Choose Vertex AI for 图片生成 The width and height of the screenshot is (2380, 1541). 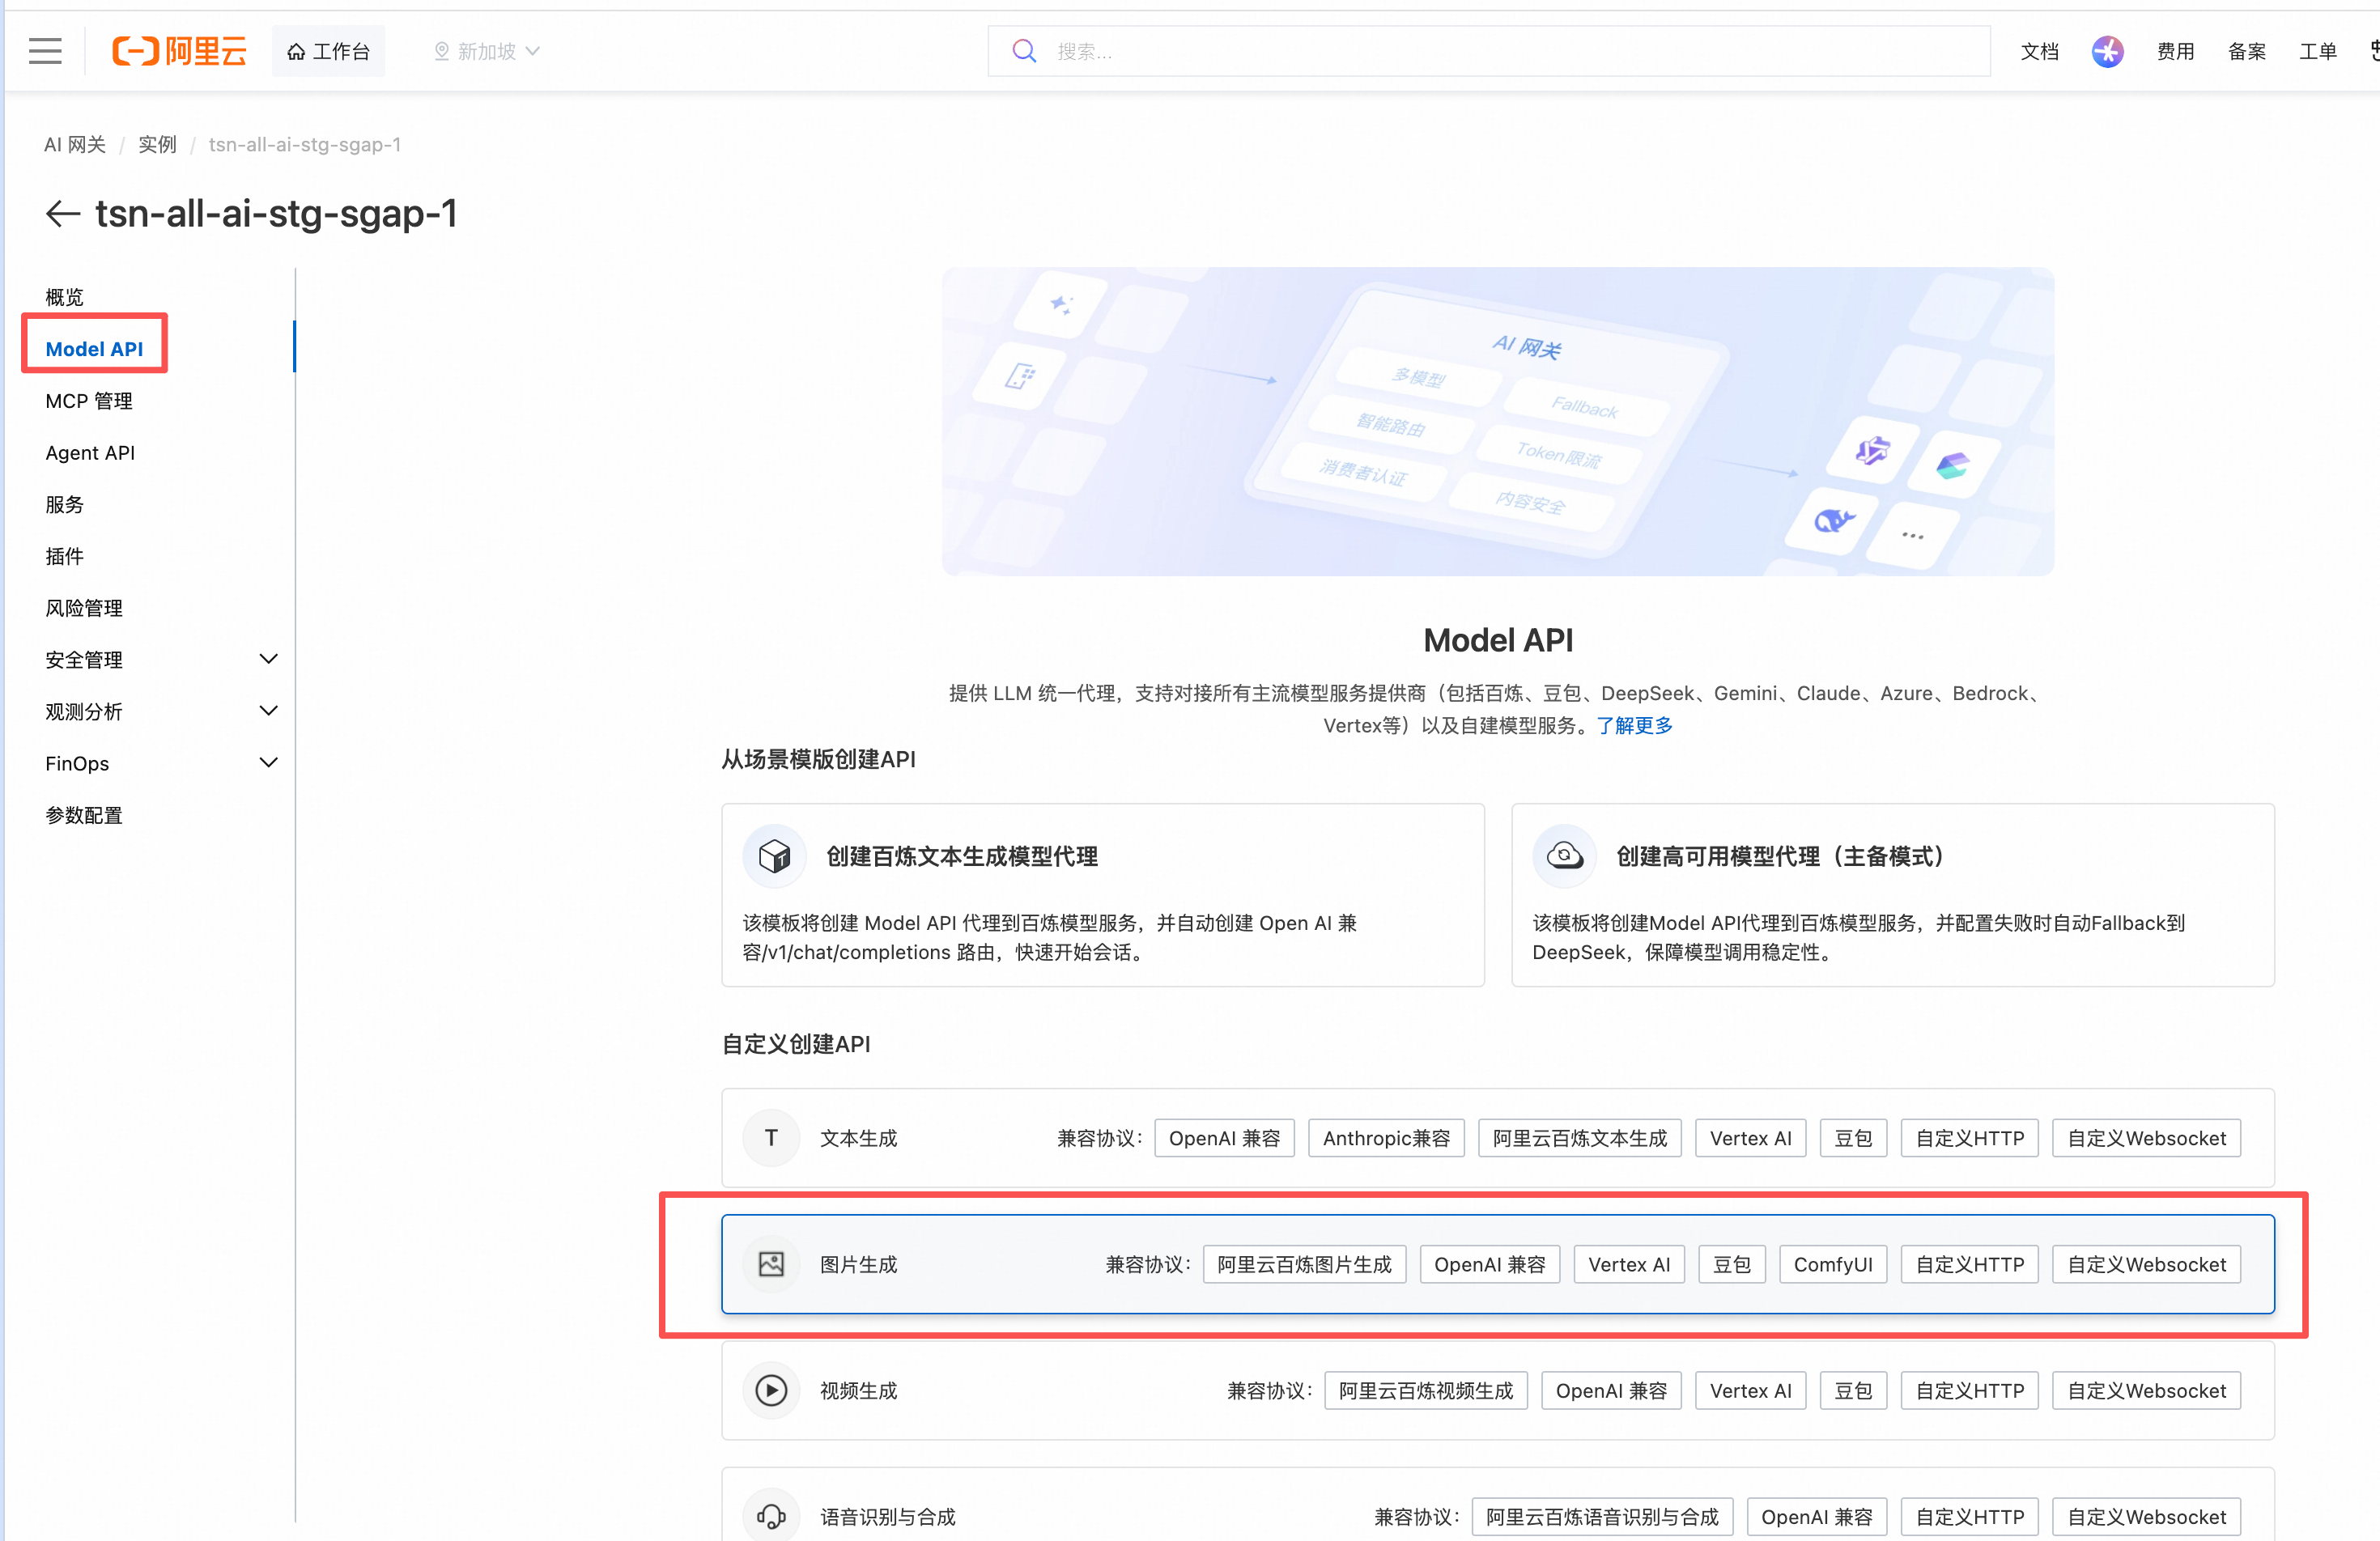coord(1629,1264)
